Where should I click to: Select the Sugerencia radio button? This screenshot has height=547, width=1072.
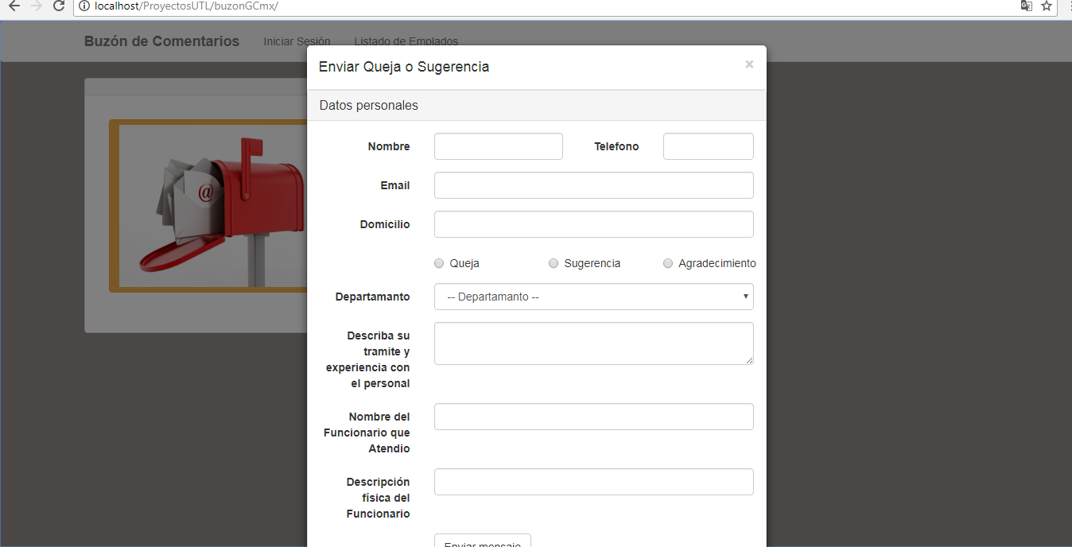(x=553, y=263)
